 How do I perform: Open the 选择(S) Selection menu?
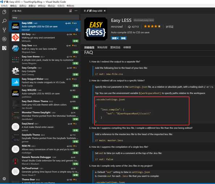(x=23, y=6)
